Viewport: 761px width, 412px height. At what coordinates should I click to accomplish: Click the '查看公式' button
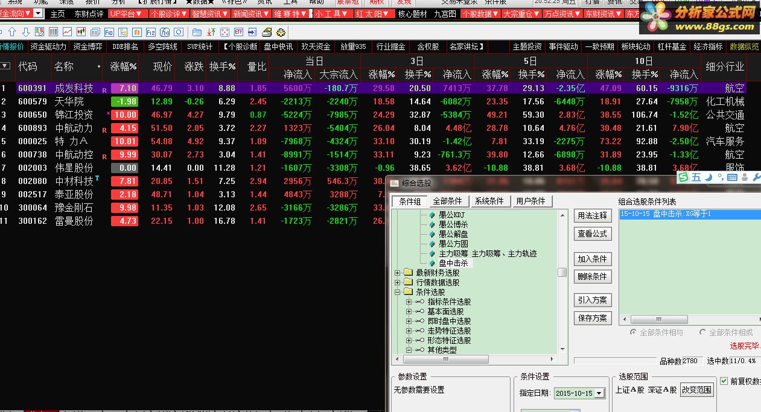point(592,234)
